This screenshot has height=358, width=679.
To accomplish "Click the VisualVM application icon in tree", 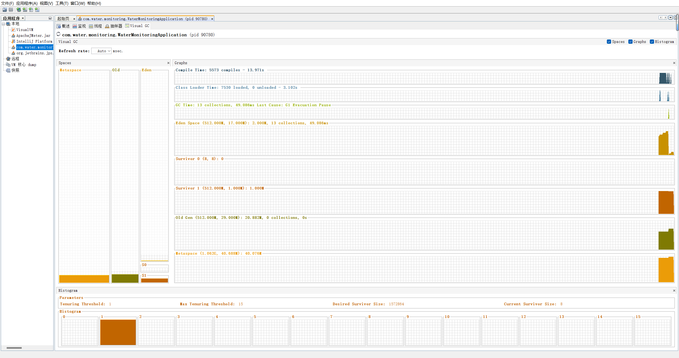I will click(x=13, y=30).
